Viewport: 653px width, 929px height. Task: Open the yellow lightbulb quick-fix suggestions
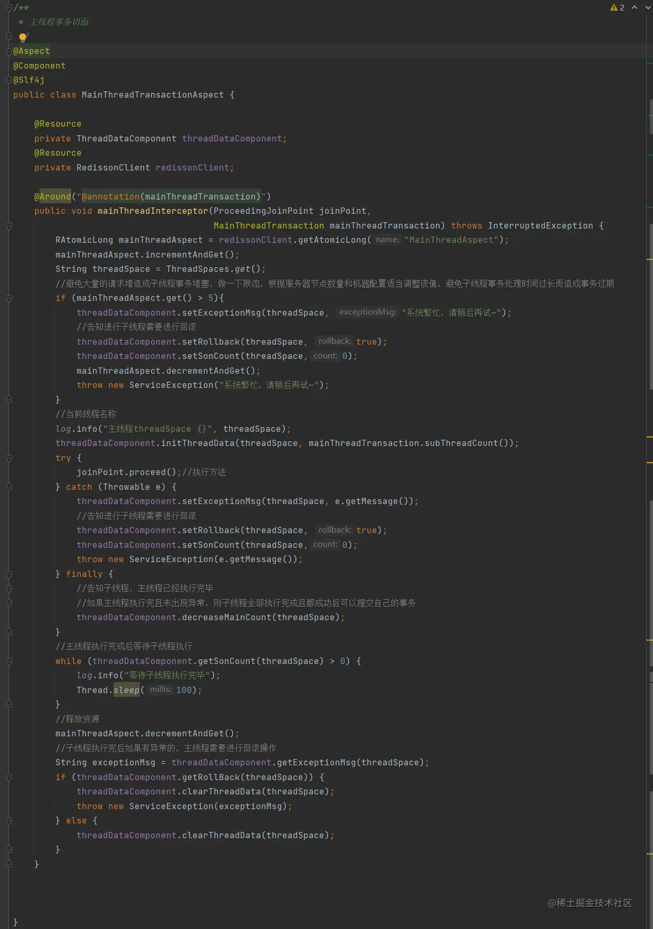[x=23, y=37]
